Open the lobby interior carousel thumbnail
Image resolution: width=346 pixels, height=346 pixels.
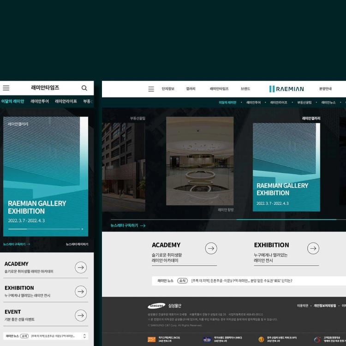200,161
